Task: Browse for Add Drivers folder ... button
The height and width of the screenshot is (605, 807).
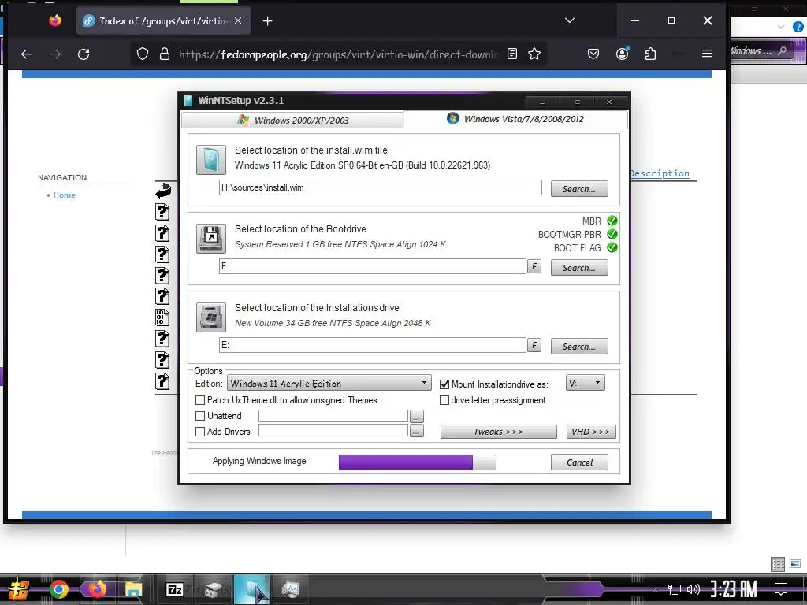Action: click(x=416, y=431)
